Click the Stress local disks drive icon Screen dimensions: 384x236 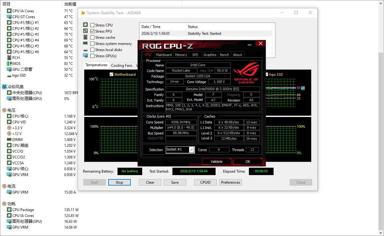pyautogui.click(x=85, y=50)
